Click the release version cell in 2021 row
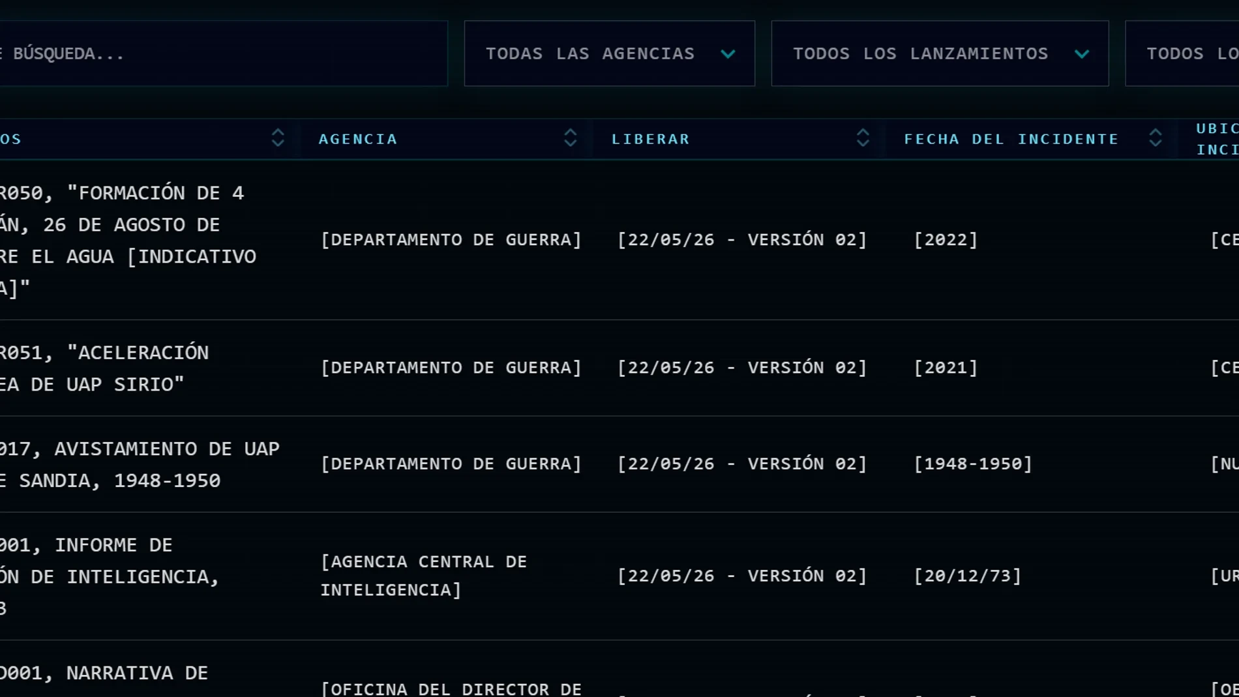1239x697 pixels. pos(742,368)
